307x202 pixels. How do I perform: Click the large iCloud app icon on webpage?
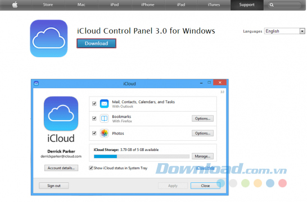click(x=49, y=39)
